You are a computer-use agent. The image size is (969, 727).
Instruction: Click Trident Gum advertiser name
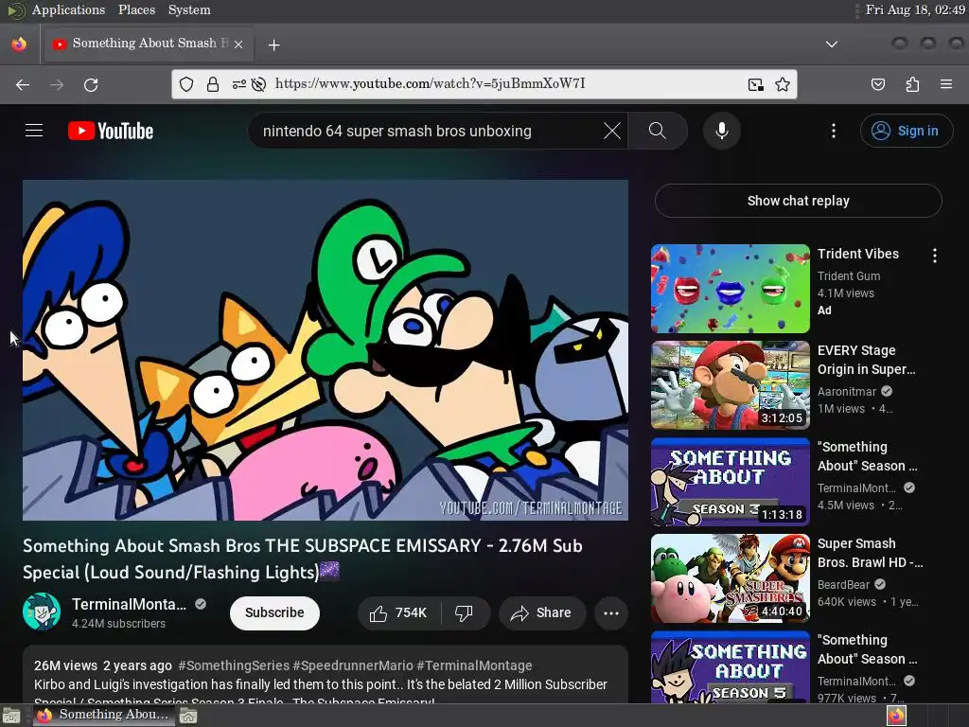tap(849, 275)
